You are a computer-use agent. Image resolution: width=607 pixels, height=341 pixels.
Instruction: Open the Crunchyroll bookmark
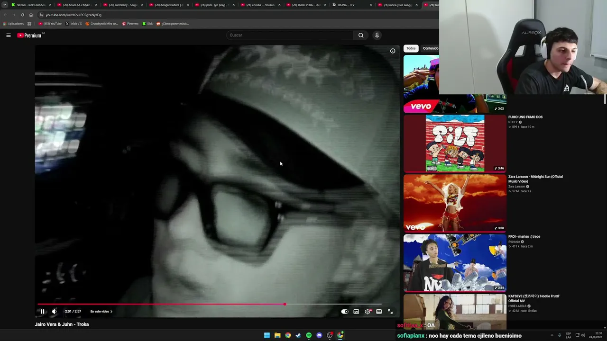(101, 24)
